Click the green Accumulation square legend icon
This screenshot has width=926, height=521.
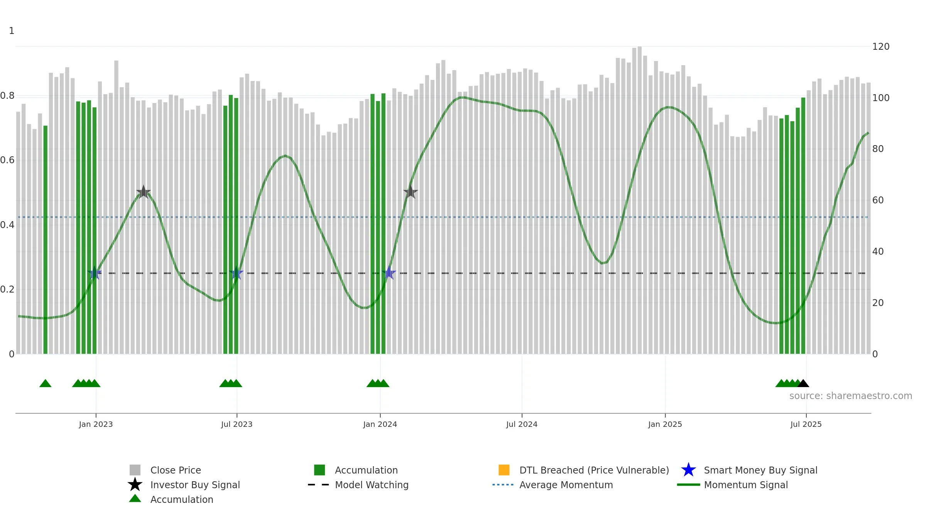click(319, 470)
